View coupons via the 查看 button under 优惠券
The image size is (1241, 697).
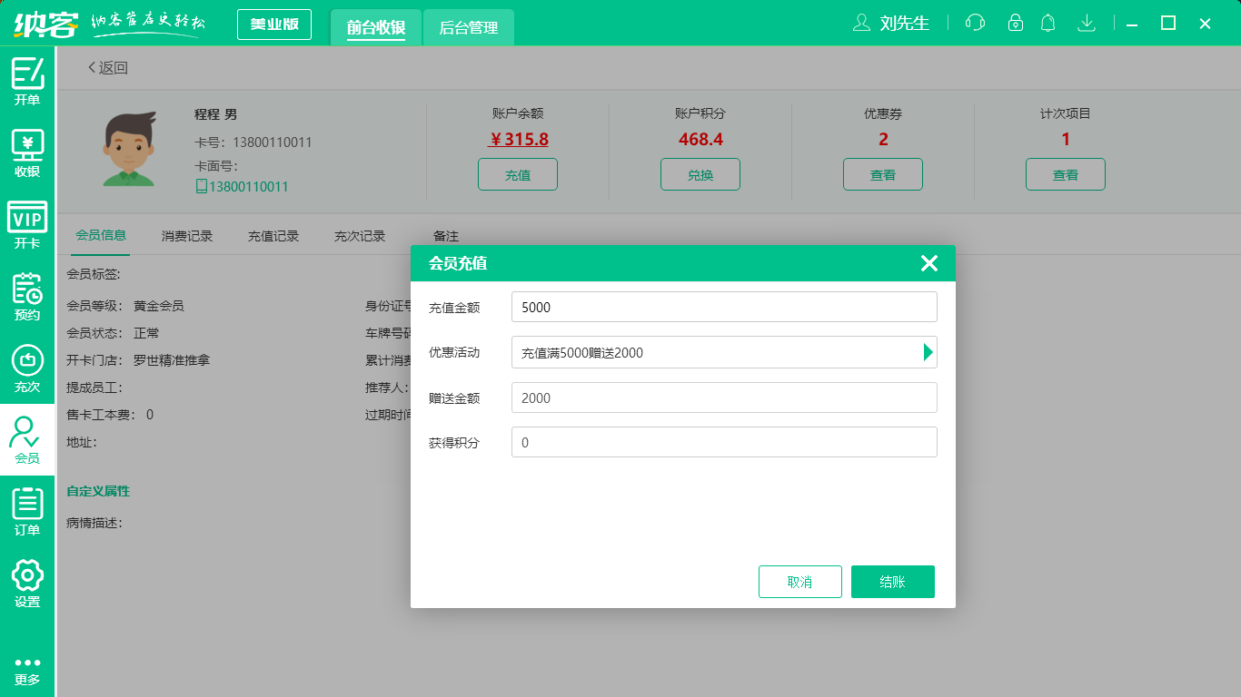coord(882,173)
